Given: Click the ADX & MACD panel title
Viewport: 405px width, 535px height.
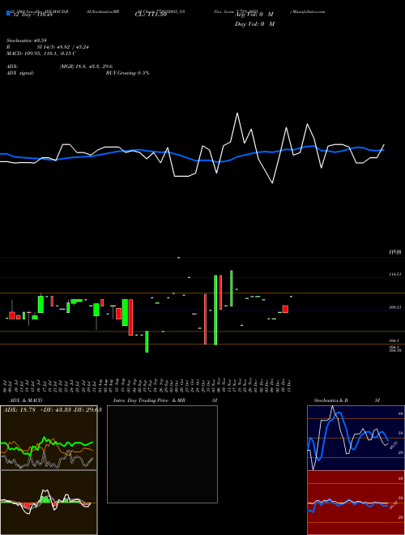Looking at the screenshot, I should pyautogui.click(x=26, y=400).
